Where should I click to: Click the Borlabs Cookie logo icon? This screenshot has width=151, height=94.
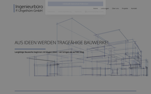coord(86,12)
